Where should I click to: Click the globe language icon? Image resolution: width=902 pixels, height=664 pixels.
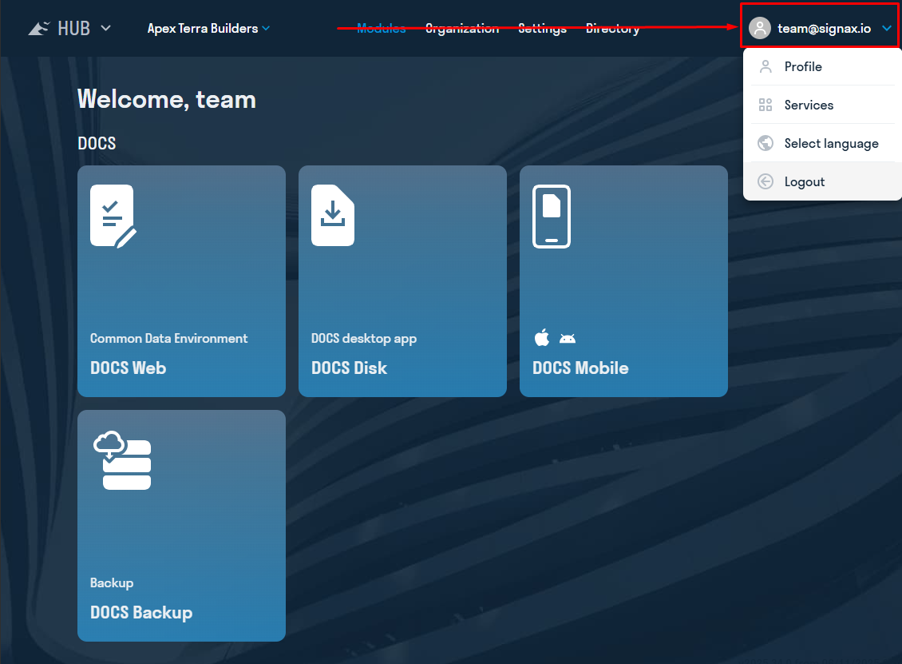(x=765, y=143)
